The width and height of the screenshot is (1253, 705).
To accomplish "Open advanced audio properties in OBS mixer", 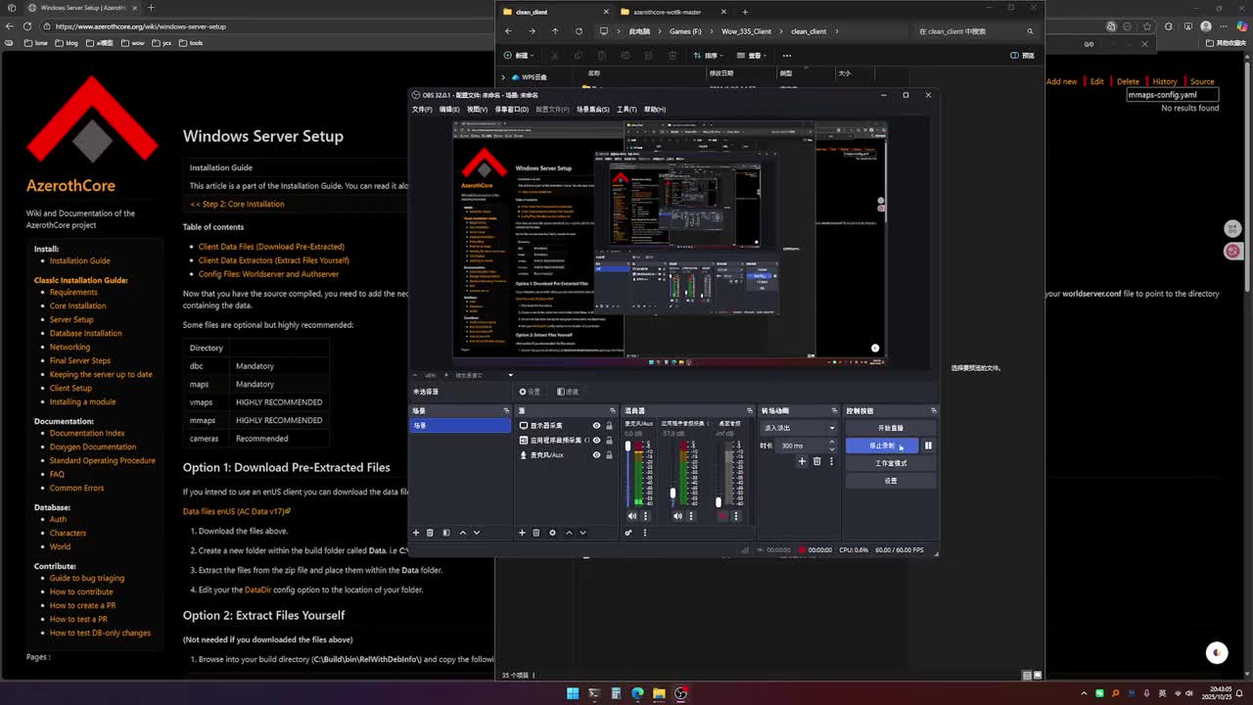I will tap(628, 533).
